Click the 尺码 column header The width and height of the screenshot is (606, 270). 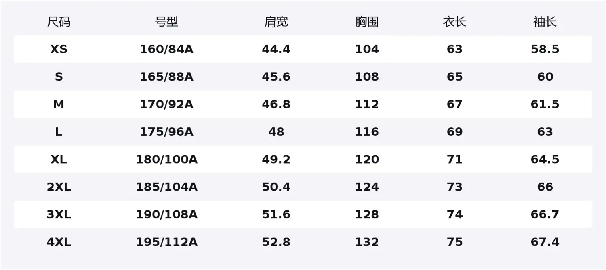[x=59, y=22]
